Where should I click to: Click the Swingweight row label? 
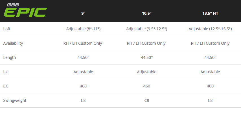(15, 100)
